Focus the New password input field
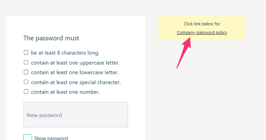This screenshot has width=266, height=140. pos(76,115)
